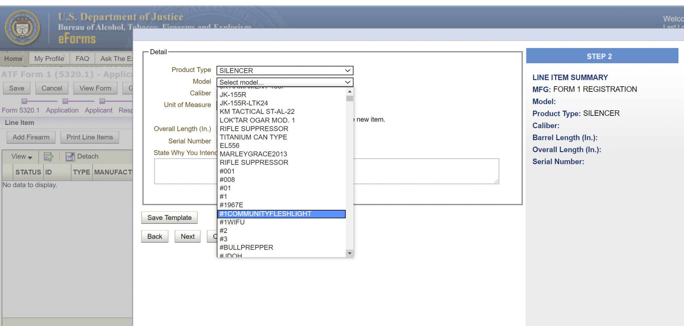Screen dimensions: 684x326
Task: Click the query-by-example filter icon in table toolbar
Action: click(48, 156)
